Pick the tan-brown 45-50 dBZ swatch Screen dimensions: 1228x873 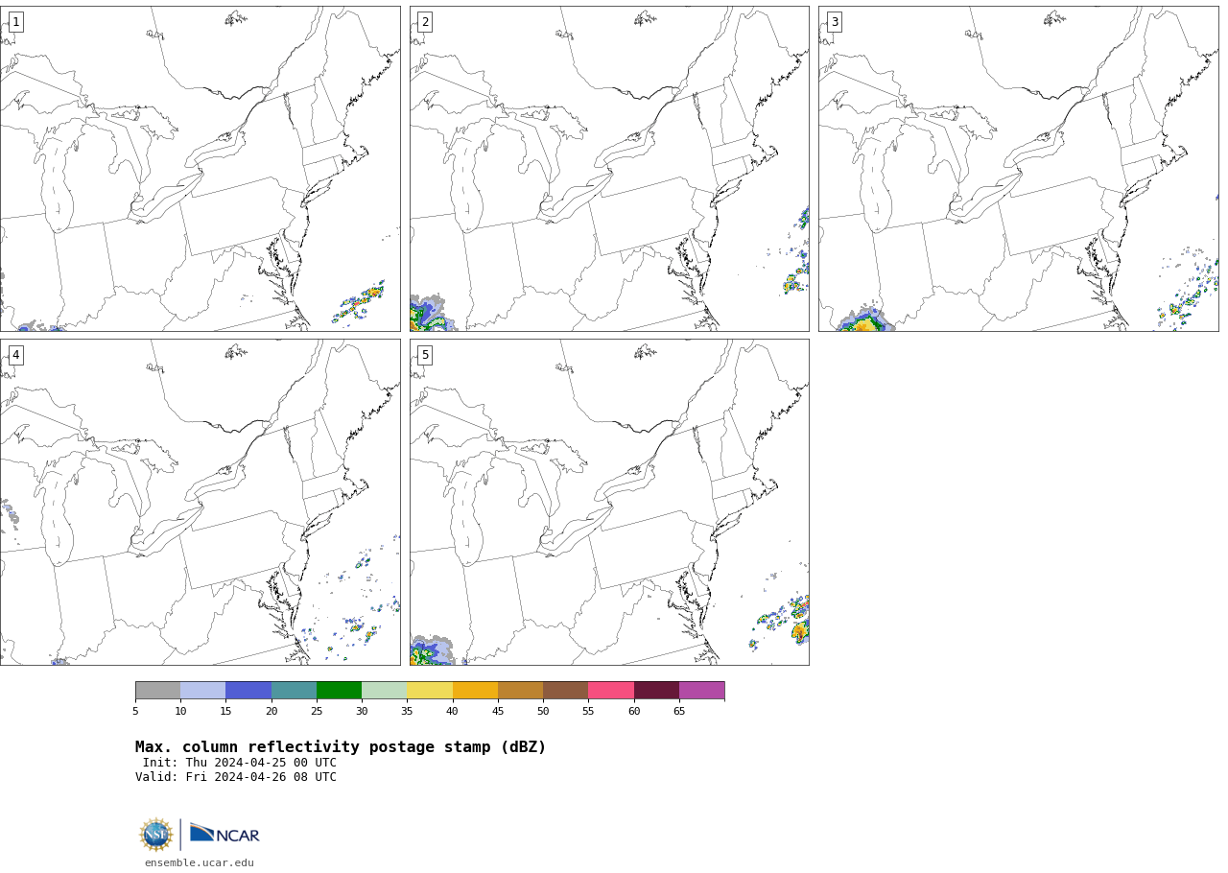pos(520,691)
